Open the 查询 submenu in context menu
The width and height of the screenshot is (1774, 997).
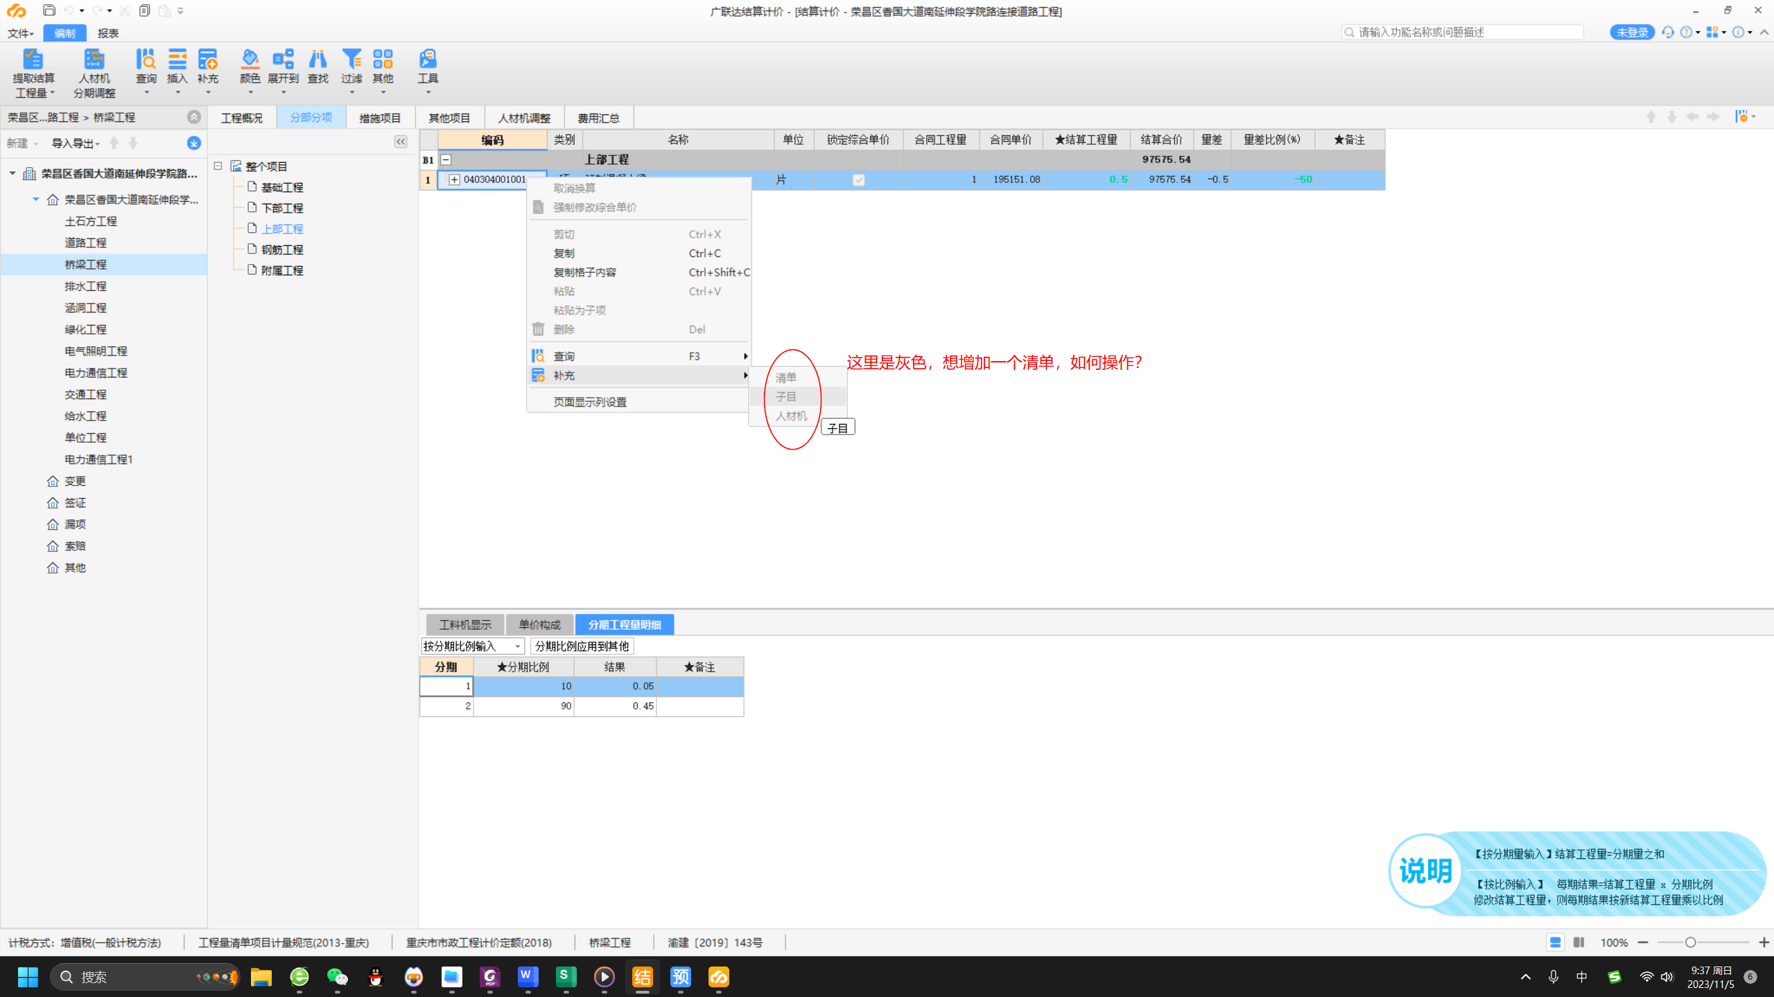point(638,356)
